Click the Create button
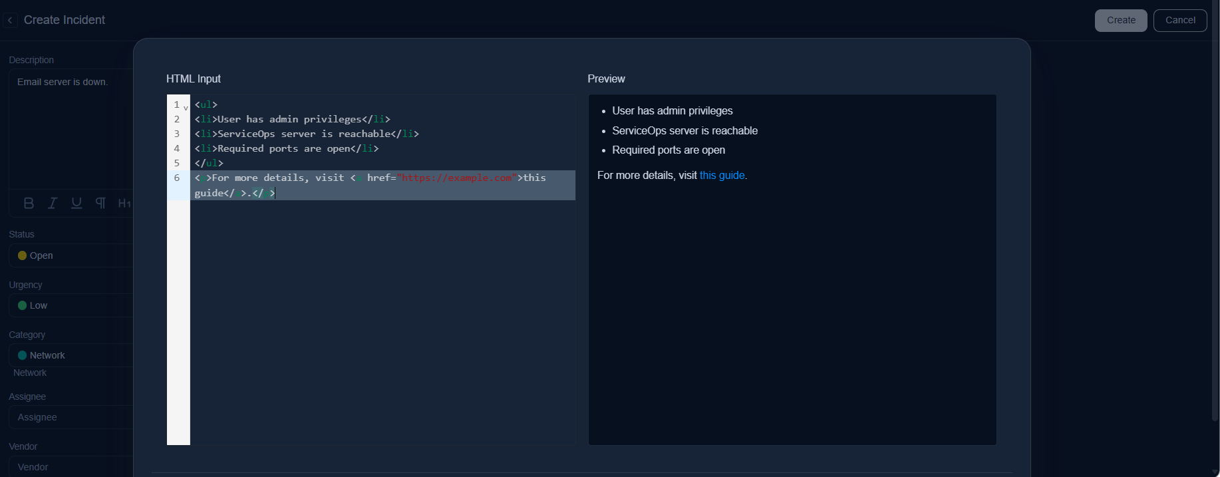 pyautogui.click(x=1121, y=21)
